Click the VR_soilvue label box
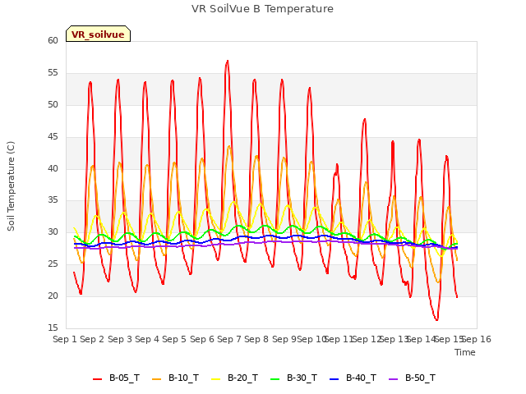The height and width of the screenshot is (394, 526). click(98, 34)
